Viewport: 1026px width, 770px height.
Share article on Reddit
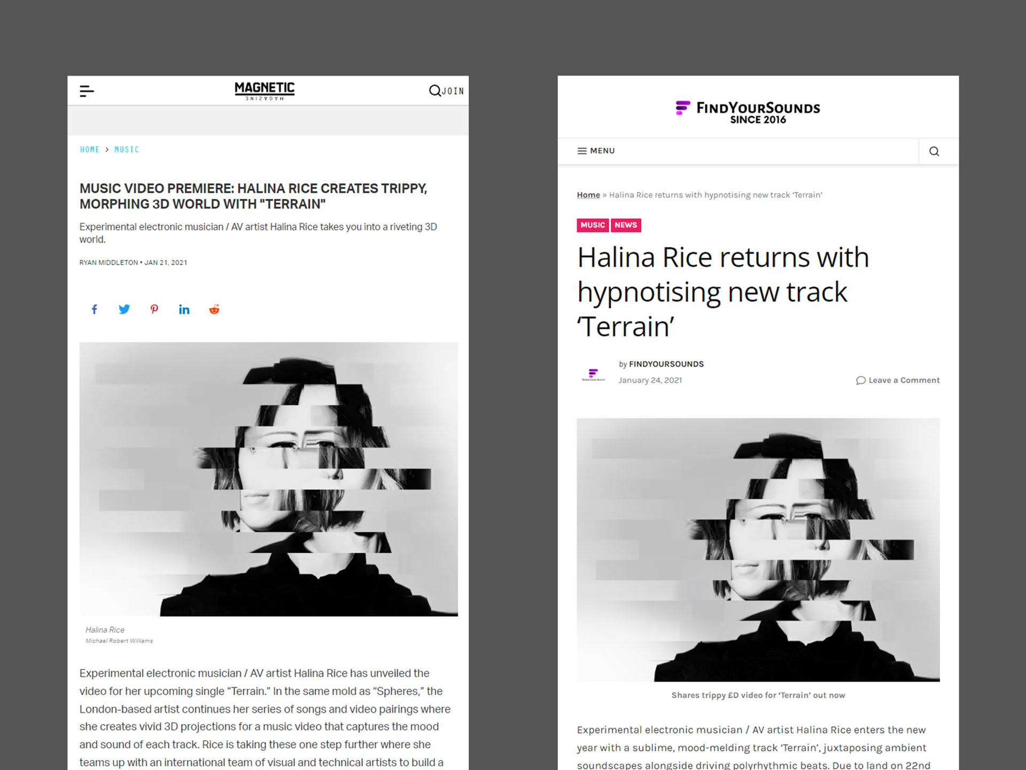214,309
